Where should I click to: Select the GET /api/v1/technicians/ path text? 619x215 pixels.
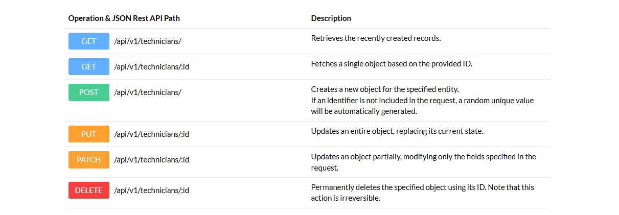click(x=148, y=41)
